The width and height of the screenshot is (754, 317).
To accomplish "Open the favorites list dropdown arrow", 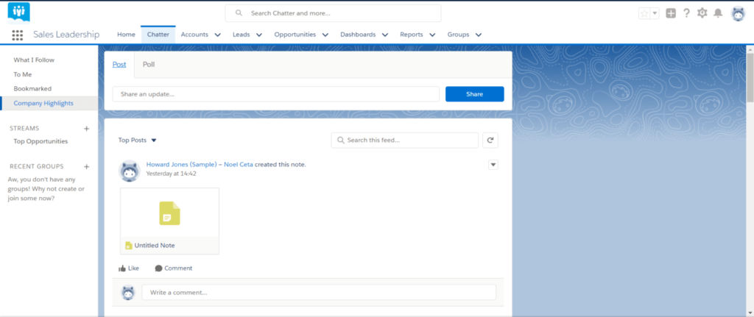I will point(655,13).
